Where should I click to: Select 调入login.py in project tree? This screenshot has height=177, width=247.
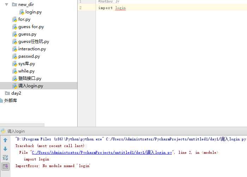click(31, 86)
